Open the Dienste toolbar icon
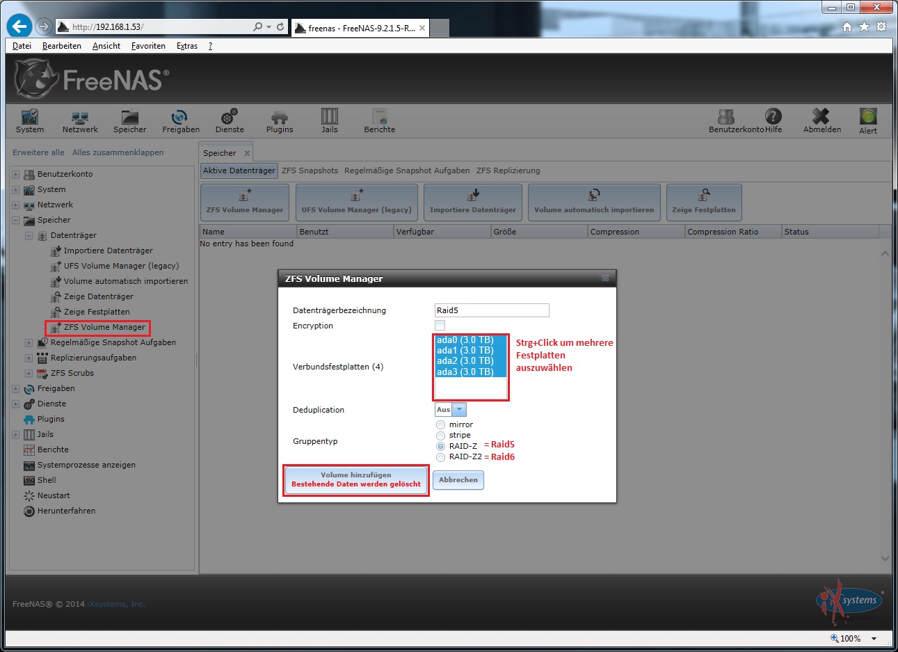Viewport: 898px width, 652px height. [230, 120]
